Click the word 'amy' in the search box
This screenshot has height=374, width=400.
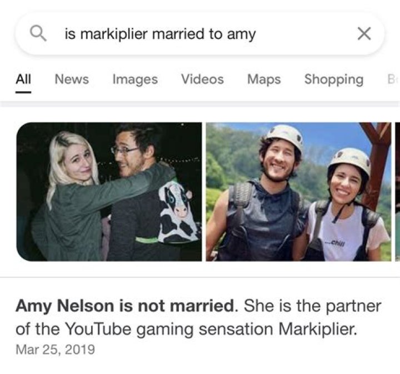[x=241, y=34]
